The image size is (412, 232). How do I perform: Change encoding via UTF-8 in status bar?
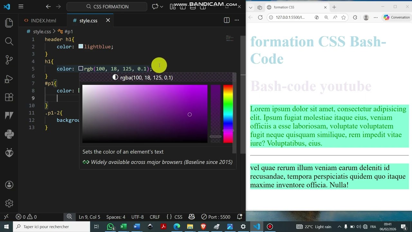click(x=137, y=217)
